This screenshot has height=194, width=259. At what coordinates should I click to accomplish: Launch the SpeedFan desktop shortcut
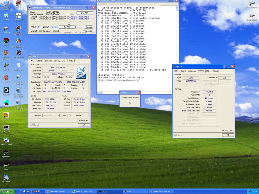click(x=6, y=154)
